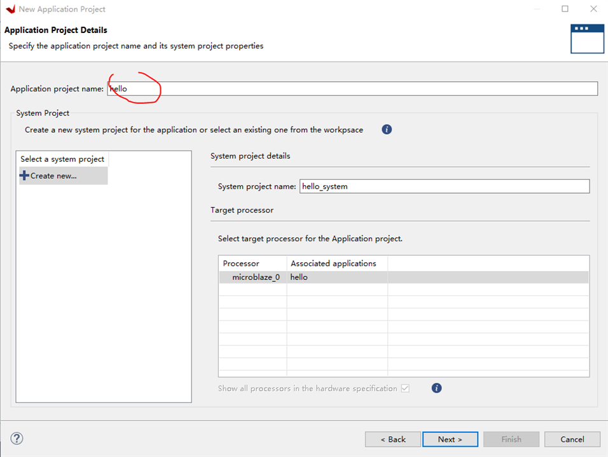Click the hello associated application cell

pos(299,277)
